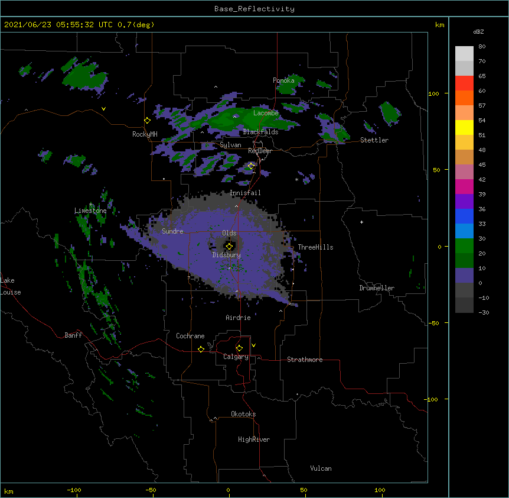Click the magenta 39-42 dBZ legend swatch

pyautogui.click(x=464, y=186)
